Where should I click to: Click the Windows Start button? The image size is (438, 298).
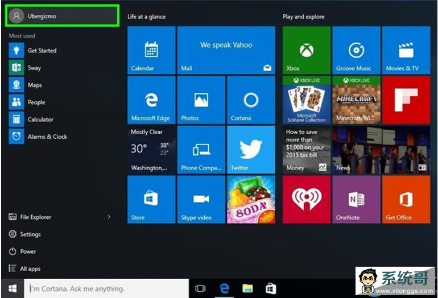point(13,288)
